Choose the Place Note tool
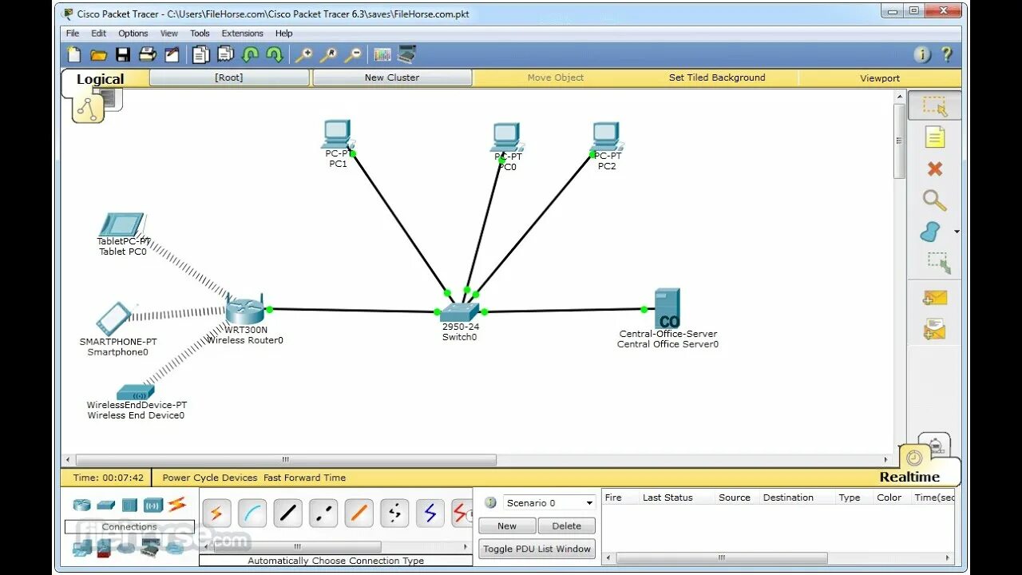This screenshot has height=575, width=1022. [934, 137]
